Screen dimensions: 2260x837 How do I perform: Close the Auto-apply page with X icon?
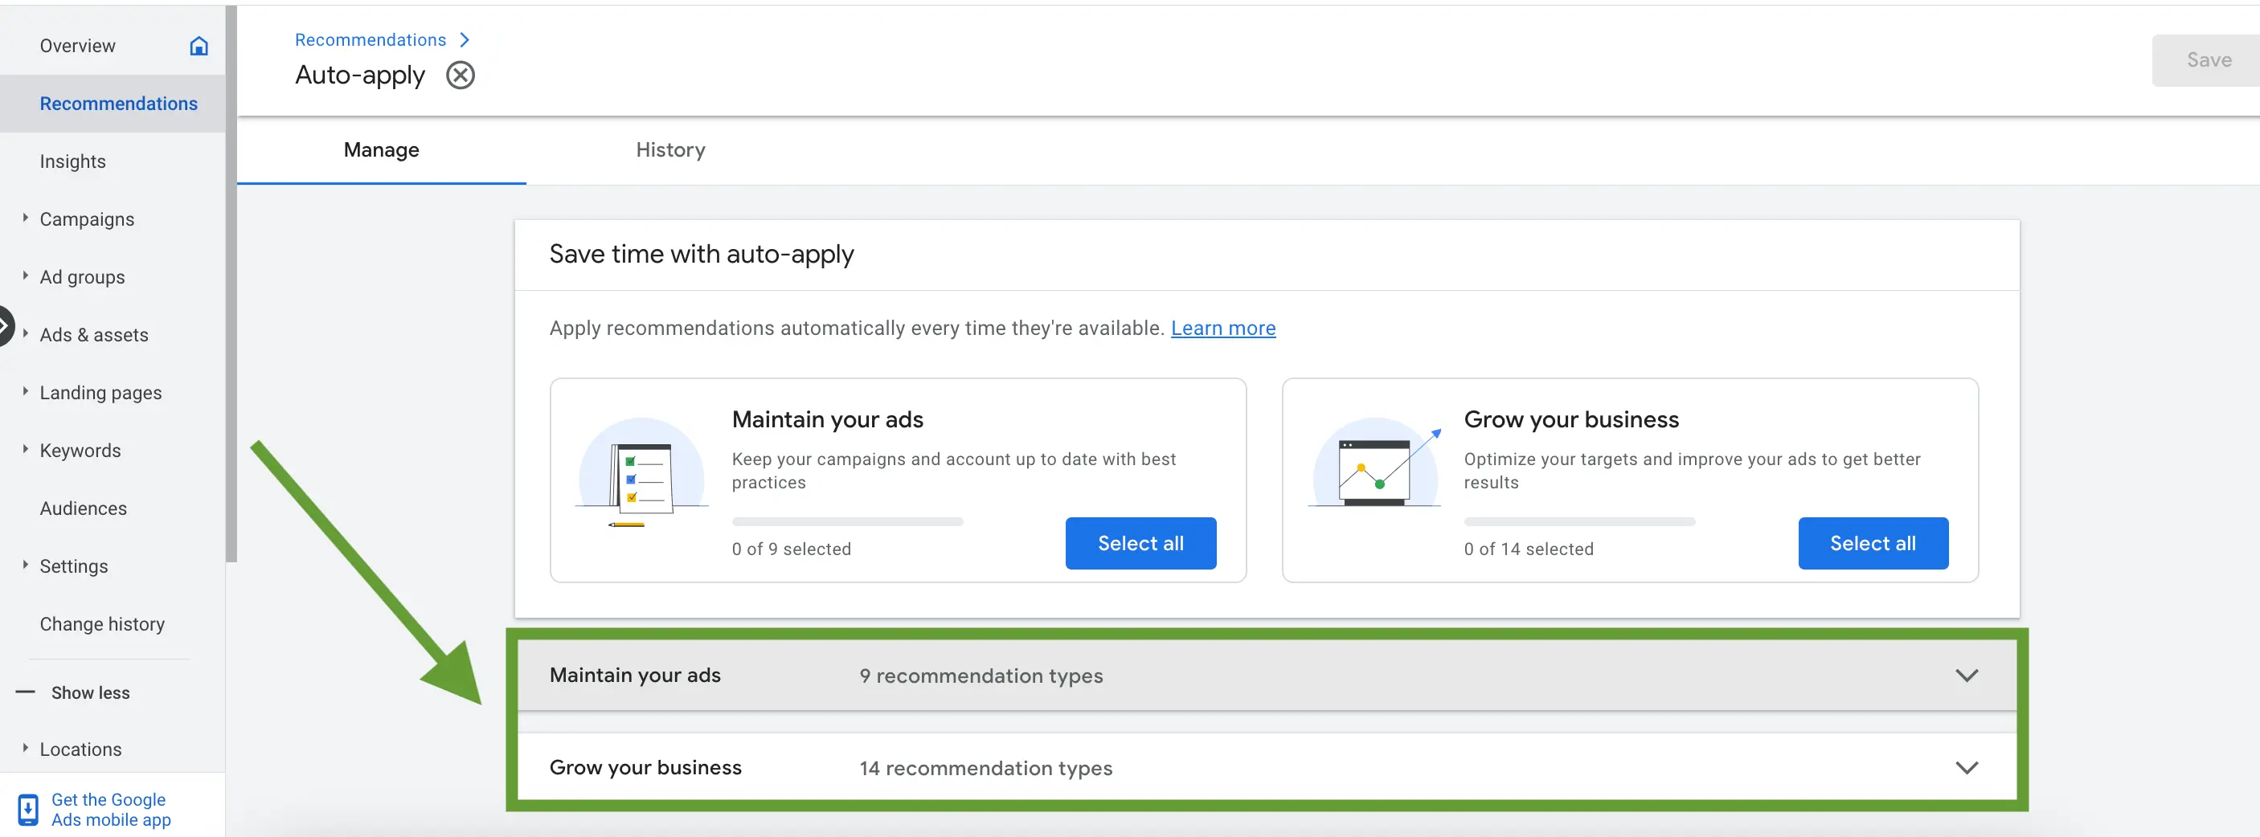(461, 76)
